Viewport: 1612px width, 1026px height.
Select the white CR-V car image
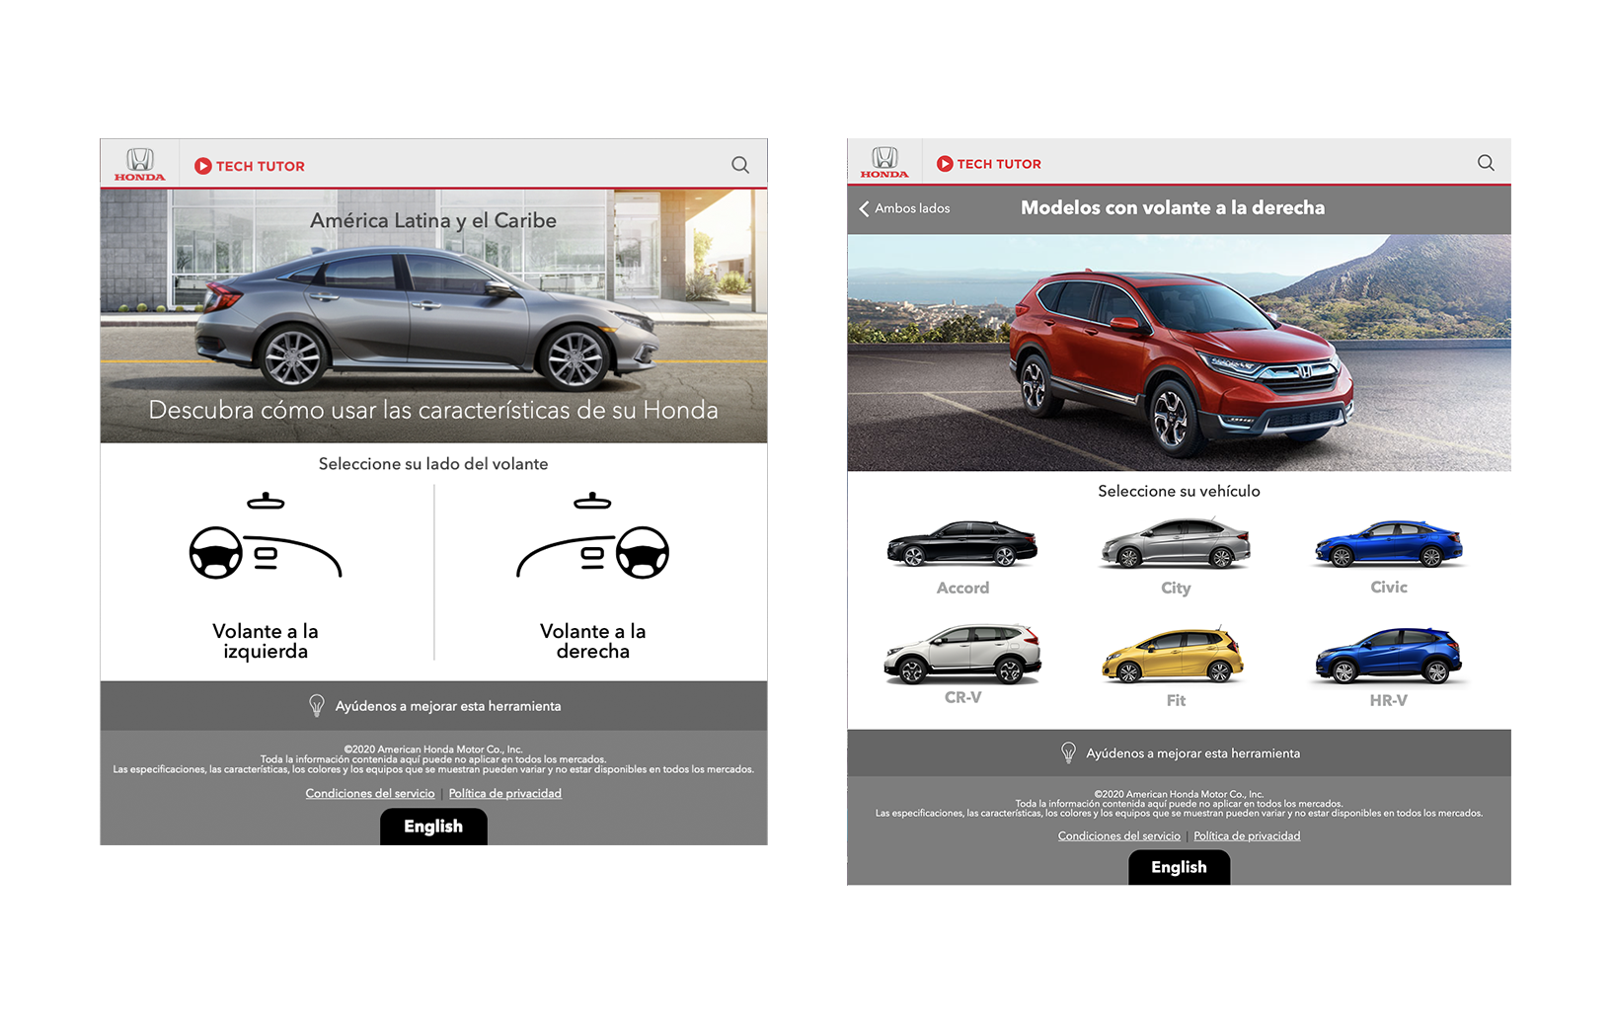962,654
